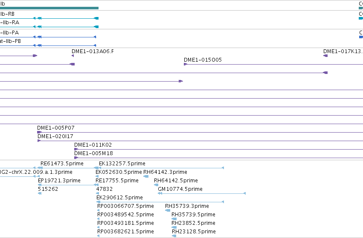The width and height of the screenshot is (363, 238).
Task: Click the DME1-020I17 feature arrow
Action: click(39, 141)
